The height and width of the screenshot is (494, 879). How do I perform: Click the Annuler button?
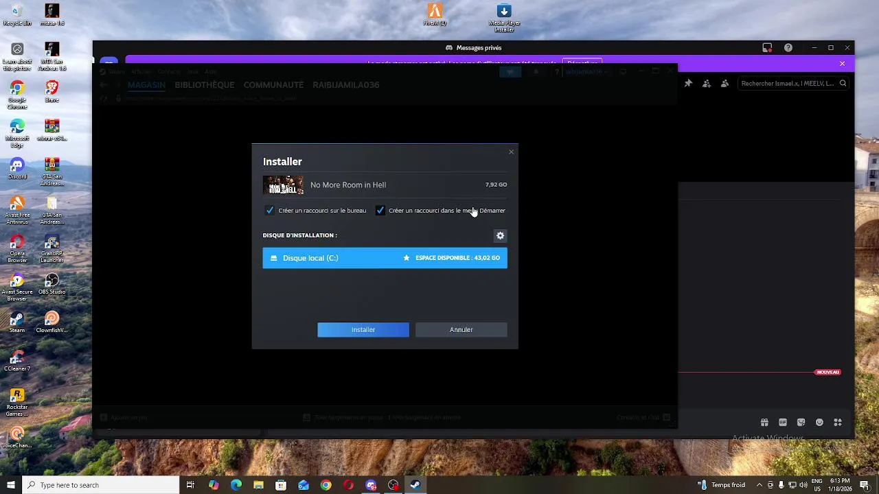pos(461,330)
